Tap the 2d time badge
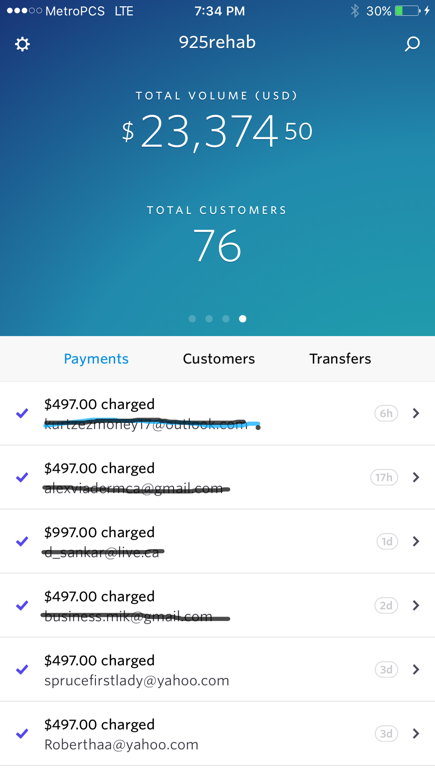This screenshot has height=773, width=435. tap(386, 606)
